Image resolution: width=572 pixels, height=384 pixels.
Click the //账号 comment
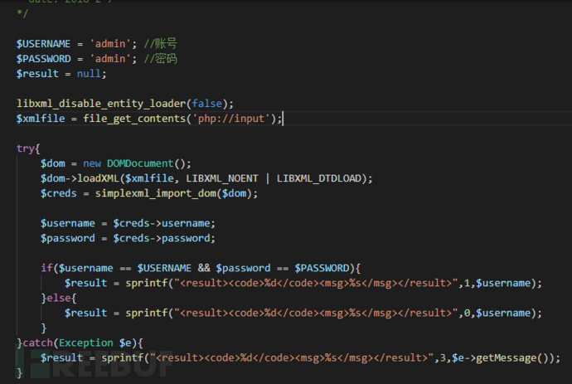160,44
